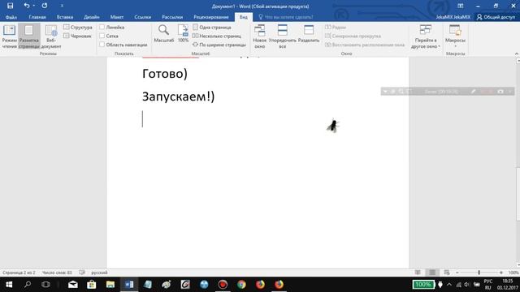Screen dimensions: 520x292
Task: Select Разметка страницы view
Action: [x=29, y=36]
